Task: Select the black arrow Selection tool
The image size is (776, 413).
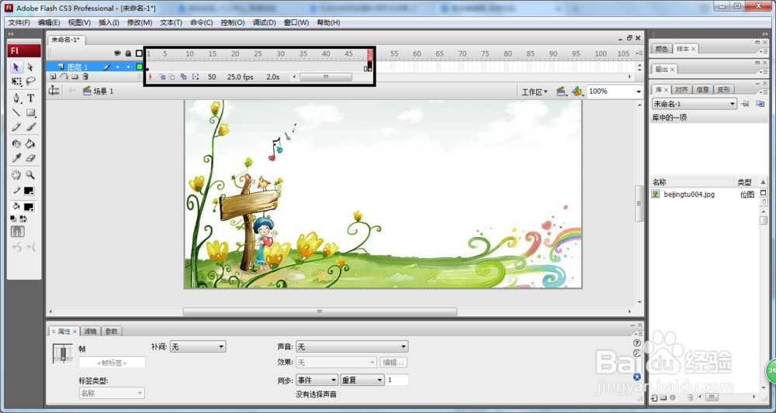Action: tap(16, 67)
